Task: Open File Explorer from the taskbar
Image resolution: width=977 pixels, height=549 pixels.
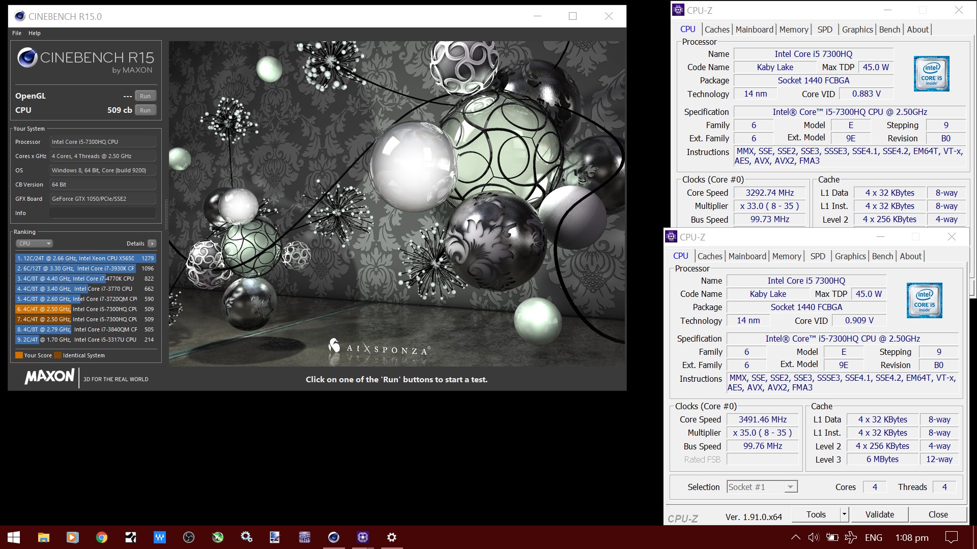Action: pos(43,537)
